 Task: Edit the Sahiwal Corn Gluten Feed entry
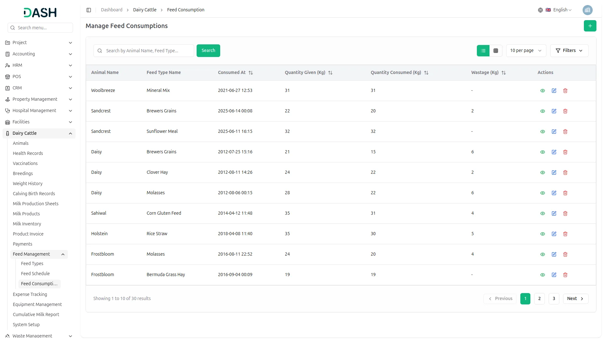point(554,213)
